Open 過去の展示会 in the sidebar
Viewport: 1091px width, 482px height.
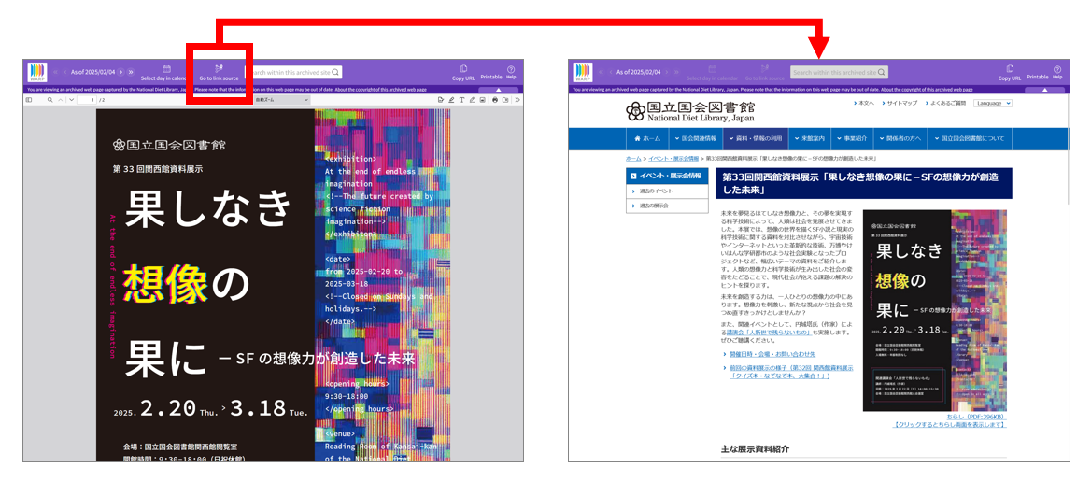click(x=667, y=206)
